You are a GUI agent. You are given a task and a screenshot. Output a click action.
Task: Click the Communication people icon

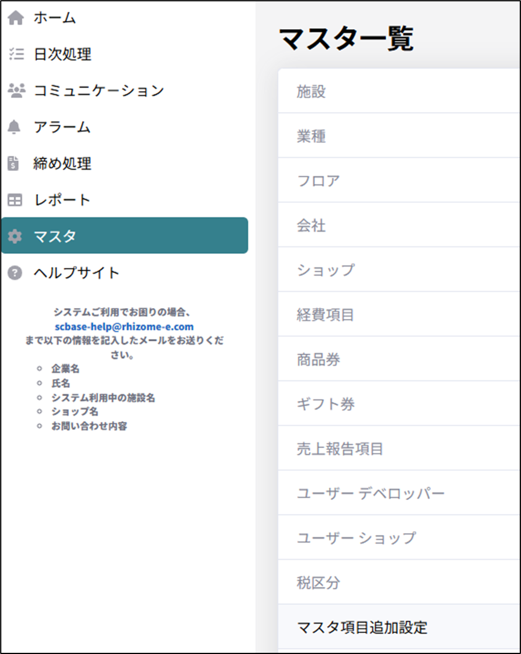16,91
